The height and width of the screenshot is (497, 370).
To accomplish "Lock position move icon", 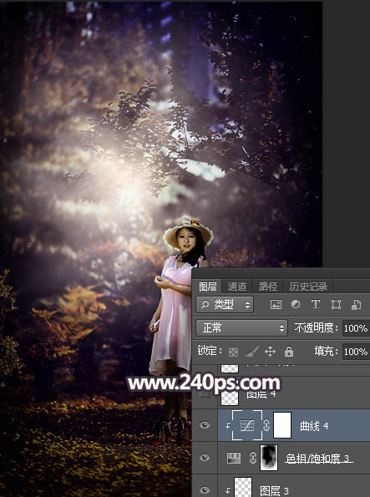I will pyautogui.click(x=270, y=352).
